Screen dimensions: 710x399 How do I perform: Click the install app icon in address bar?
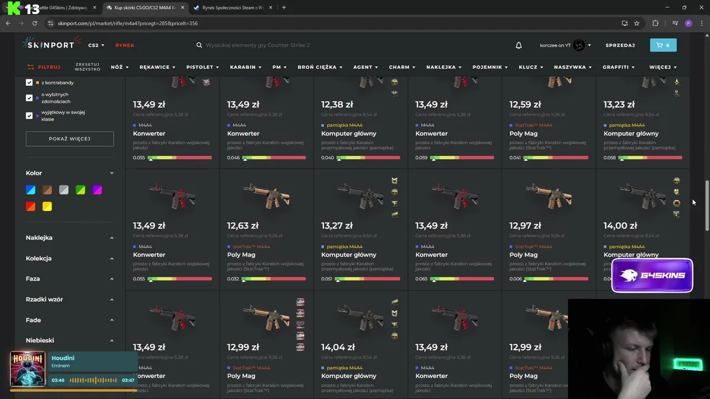(x=625, y=23)
